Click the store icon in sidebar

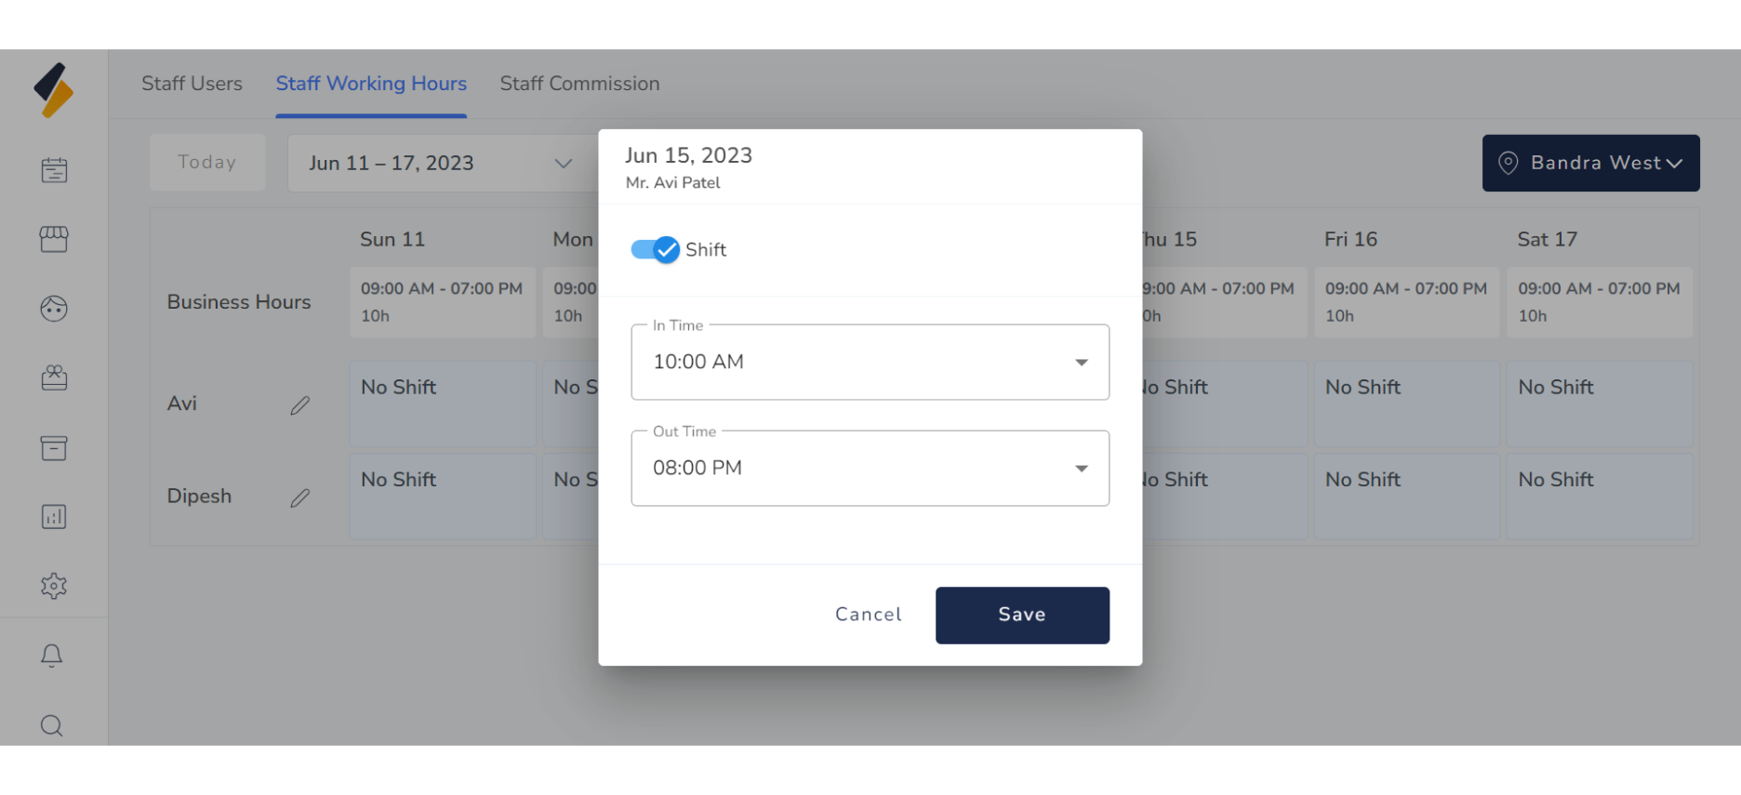[x=54, y=240]
